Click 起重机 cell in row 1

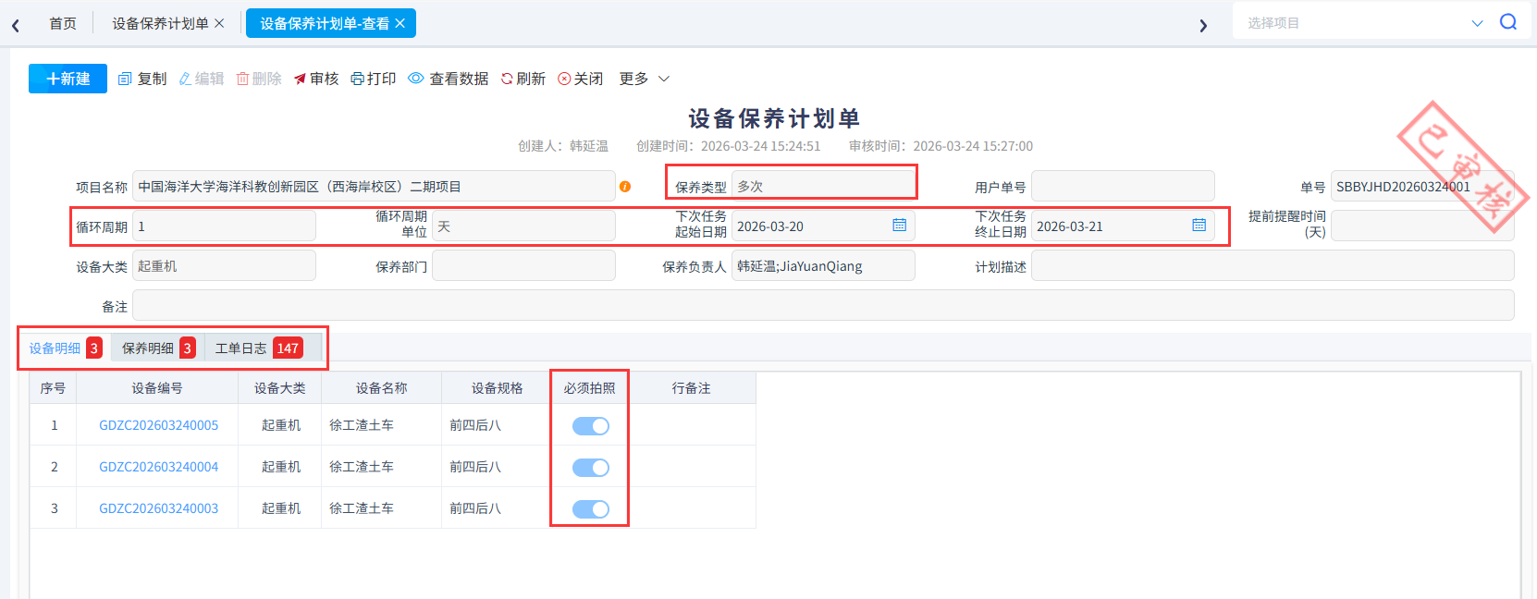(x=281, y=425)
